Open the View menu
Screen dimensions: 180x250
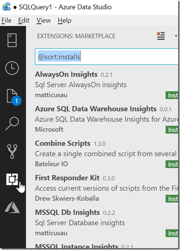pos(44,20)
